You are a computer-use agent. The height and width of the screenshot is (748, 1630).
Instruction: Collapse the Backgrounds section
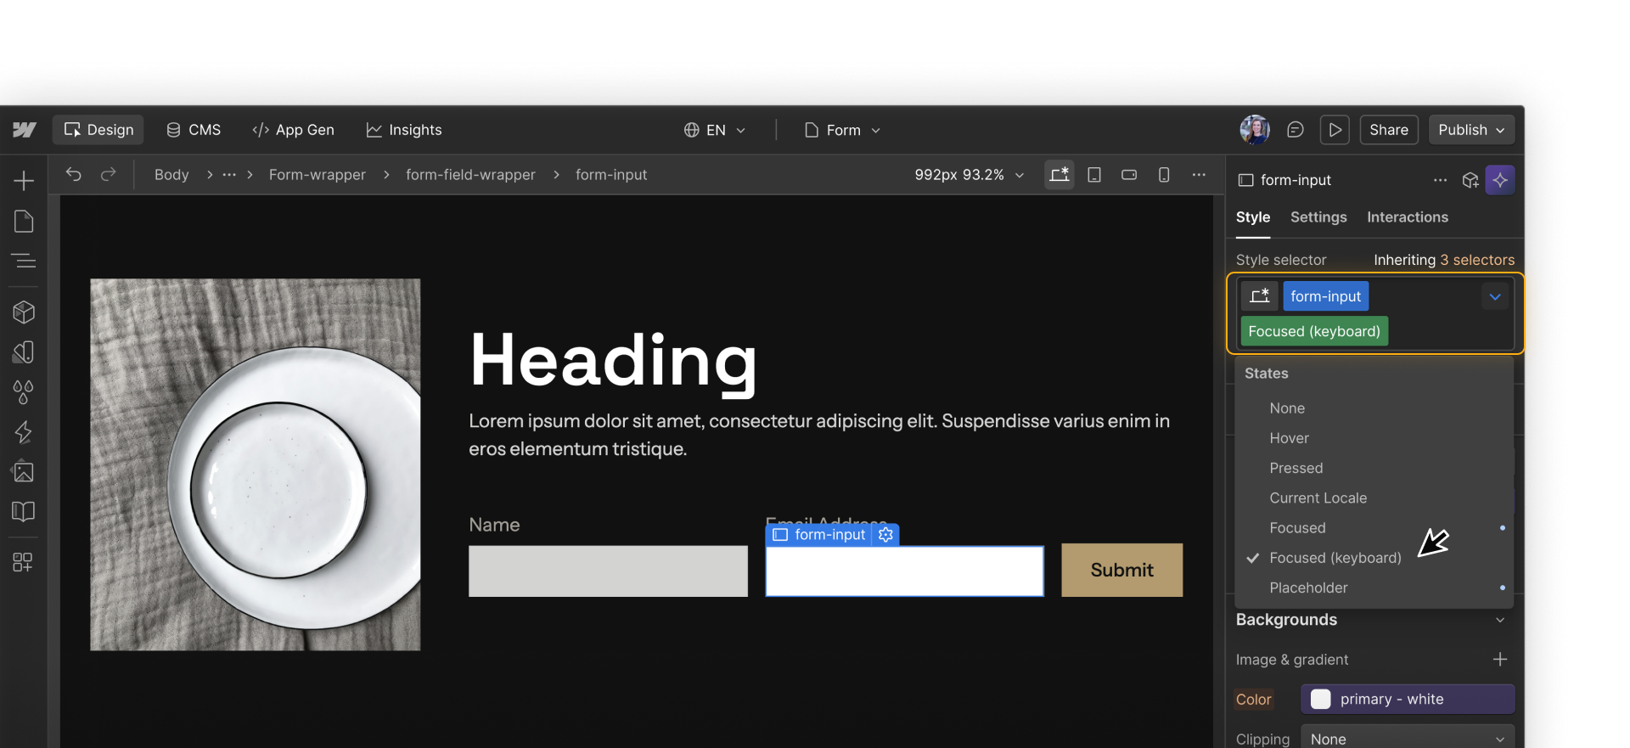tap(1500, 620)
